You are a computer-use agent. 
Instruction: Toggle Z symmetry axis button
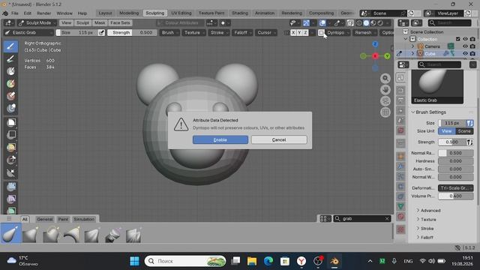305,32
